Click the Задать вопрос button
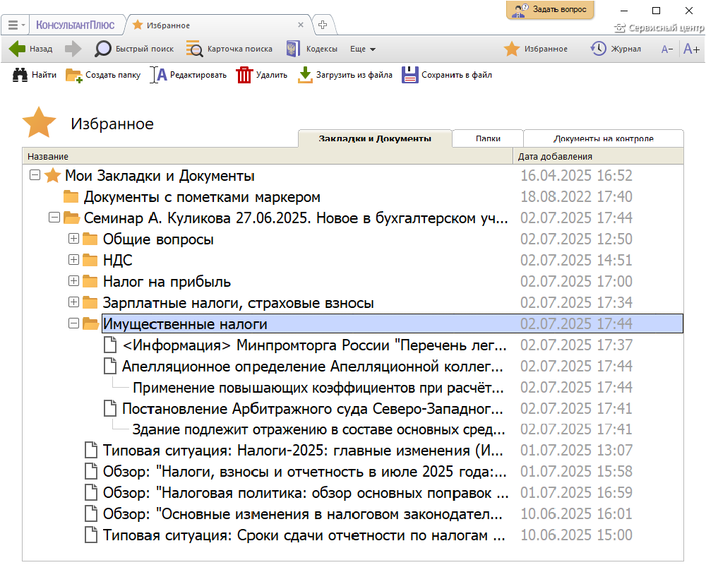This screenshot has width=706, height=565. click(x=550, y=9)
